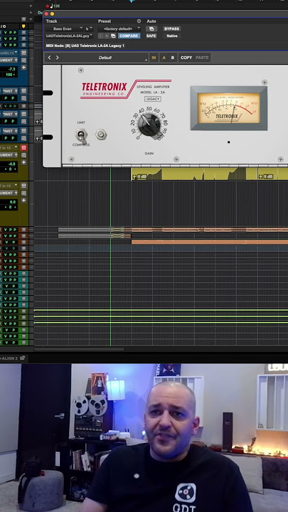This screenshot has height=512, width=288.
Task: Click the 0.0 volume field
Action: (x=9, y=202)
